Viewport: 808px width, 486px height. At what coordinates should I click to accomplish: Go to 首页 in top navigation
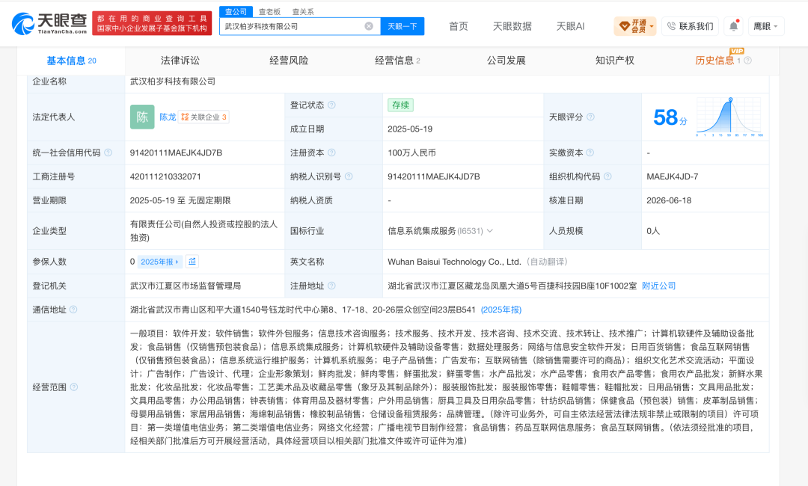tap(458, 26)
